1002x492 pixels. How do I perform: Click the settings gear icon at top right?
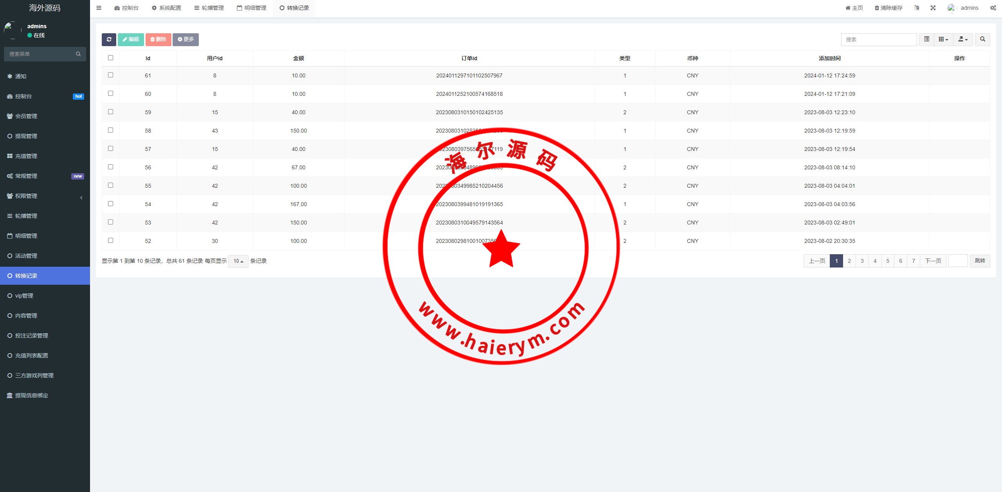pyautogui.click(x=993, y=7)
